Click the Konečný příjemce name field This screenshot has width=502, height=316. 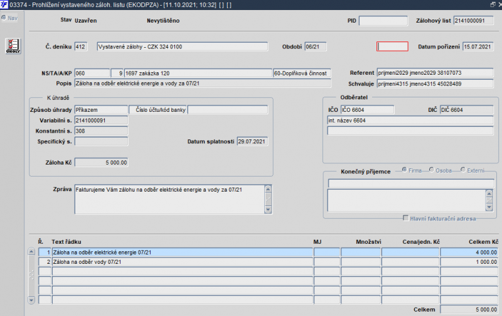pos(411,183)
